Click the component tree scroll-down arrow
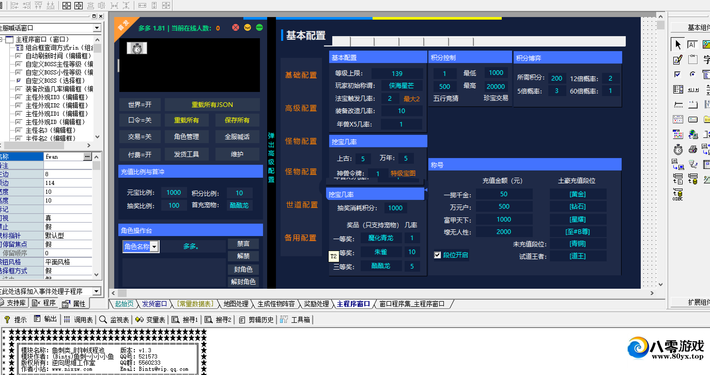Image resolution: width=710 pixels, height=375 pixels. (x=97, y=137)
